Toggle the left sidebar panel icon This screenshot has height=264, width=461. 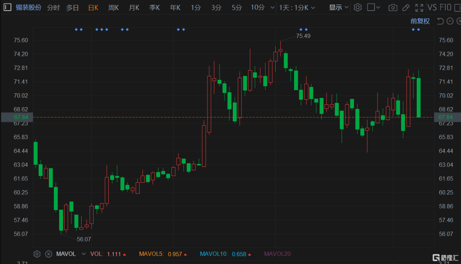(x=7, y=7)
